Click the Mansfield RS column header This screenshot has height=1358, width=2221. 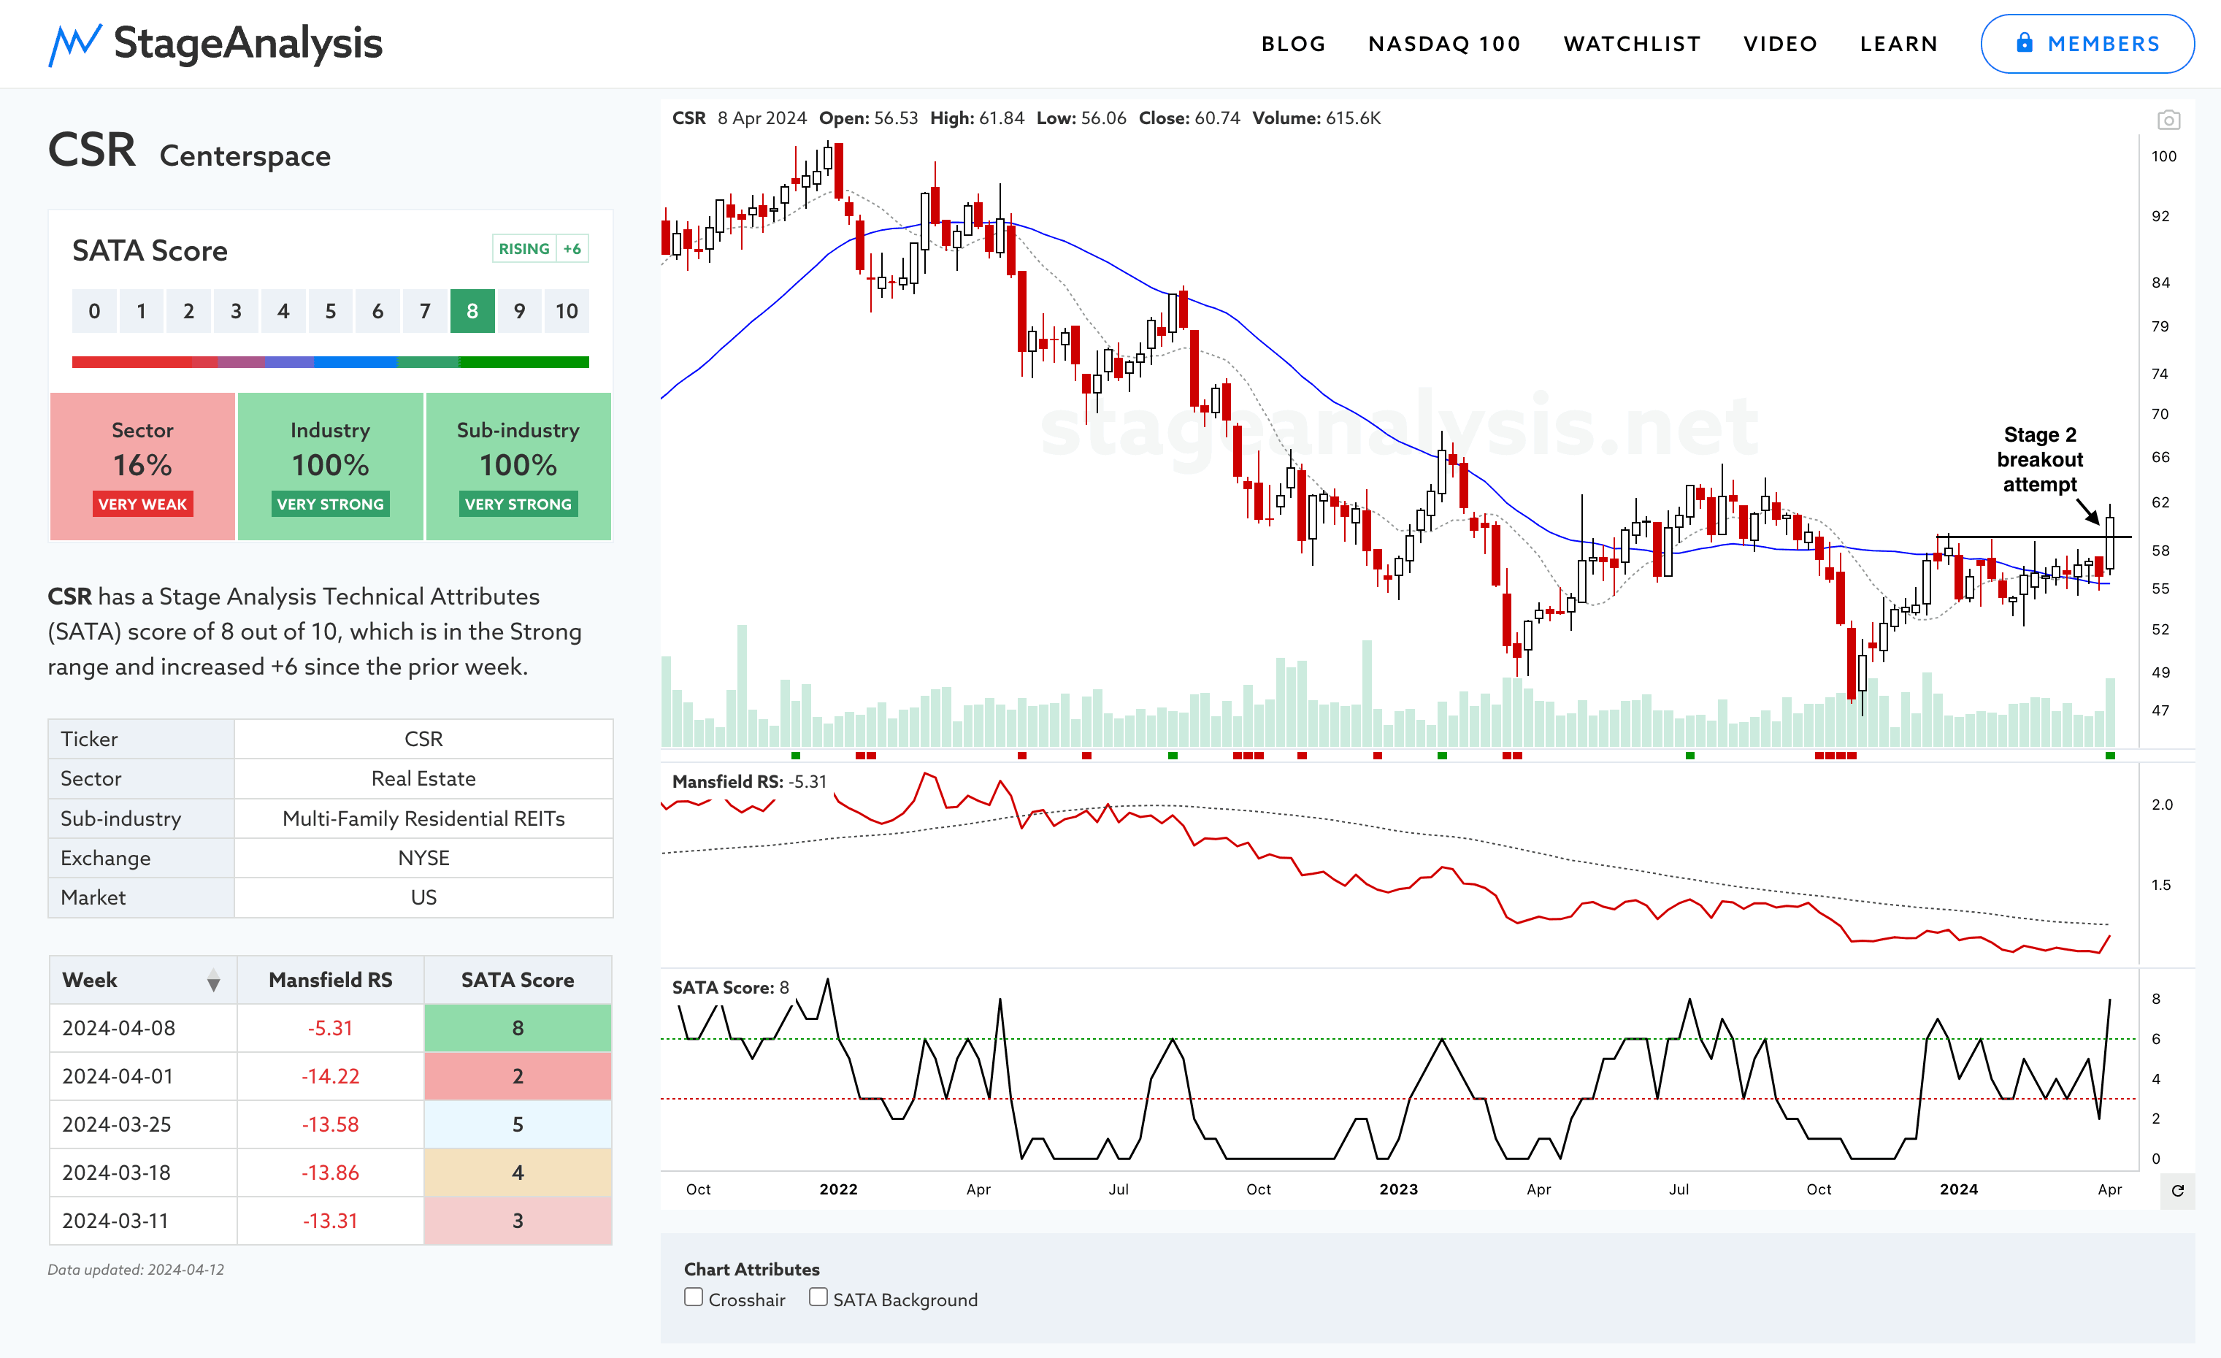(x=330, y=981)
